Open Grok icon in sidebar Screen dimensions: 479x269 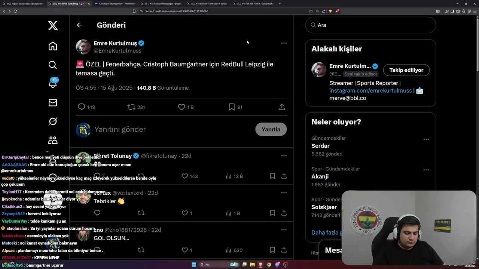click(x=53, y=121)
